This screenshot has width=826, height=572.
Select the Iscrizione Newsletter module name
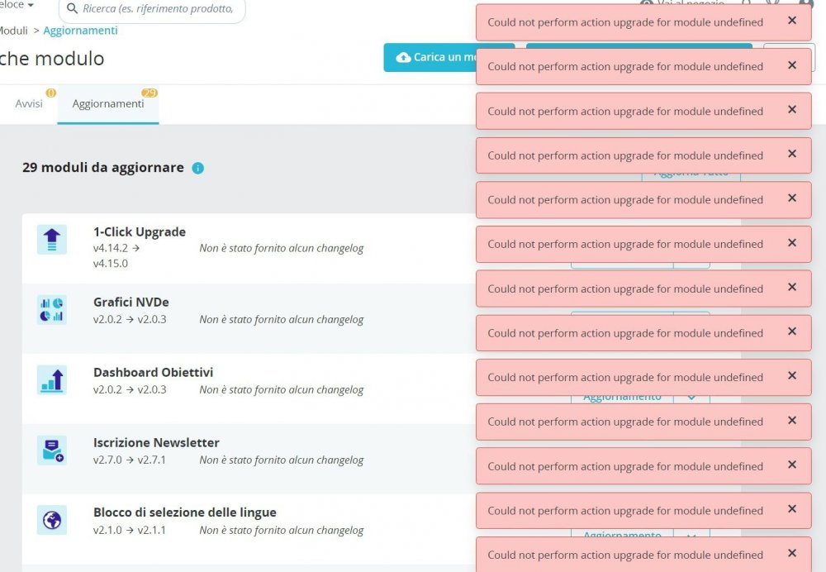(x=156, y=442)
